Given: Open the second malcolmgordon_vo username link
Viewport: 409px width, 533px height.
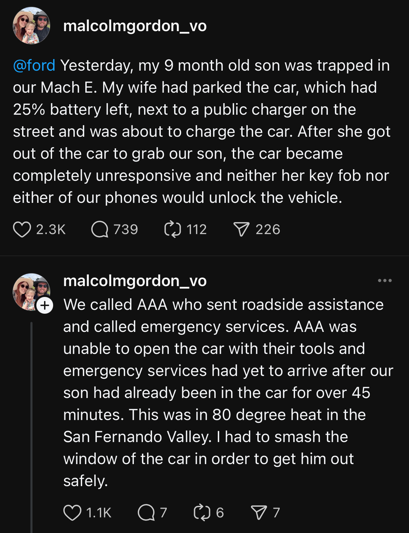Looking at the screenshot, I should (135, 280).
